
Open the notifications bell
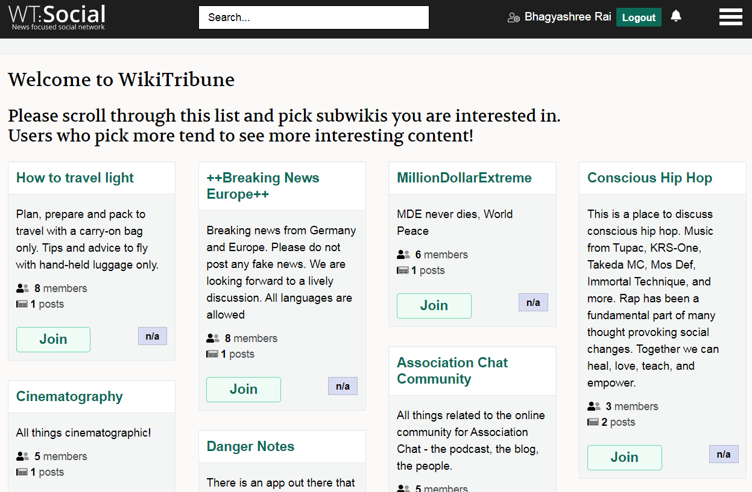pyautogui.click(x=676, y=16)
